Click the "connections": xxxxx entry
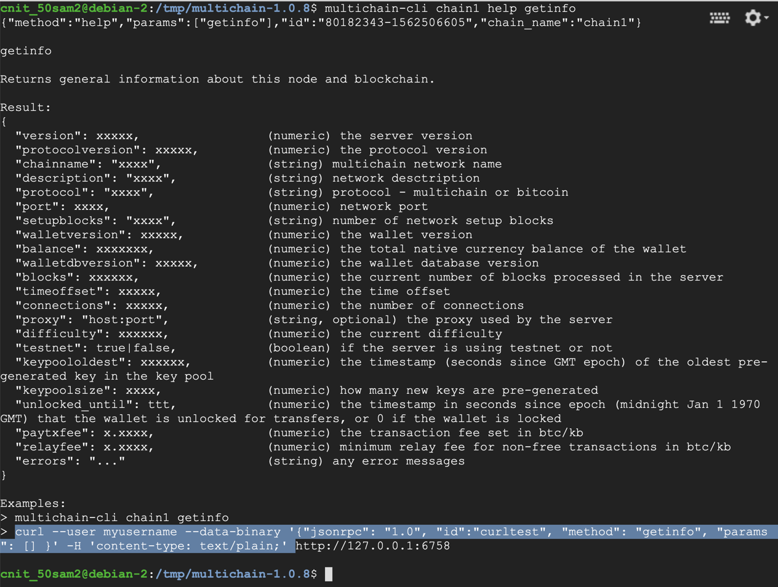Image resolution: width=778 pixels, height=587 pixels. tap(92, 305)
